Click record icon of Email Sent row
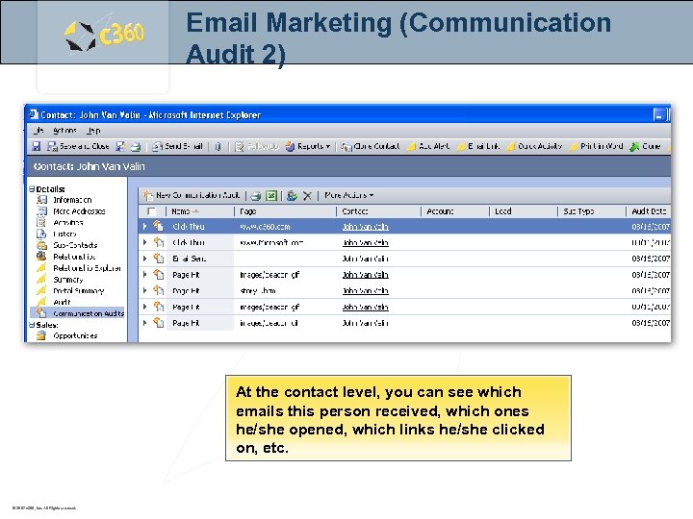Screen dimensions: 693x519 159,259
